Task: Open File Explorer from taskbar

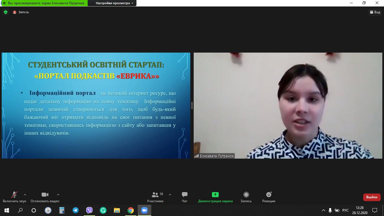Action: [x=117, y=210]
